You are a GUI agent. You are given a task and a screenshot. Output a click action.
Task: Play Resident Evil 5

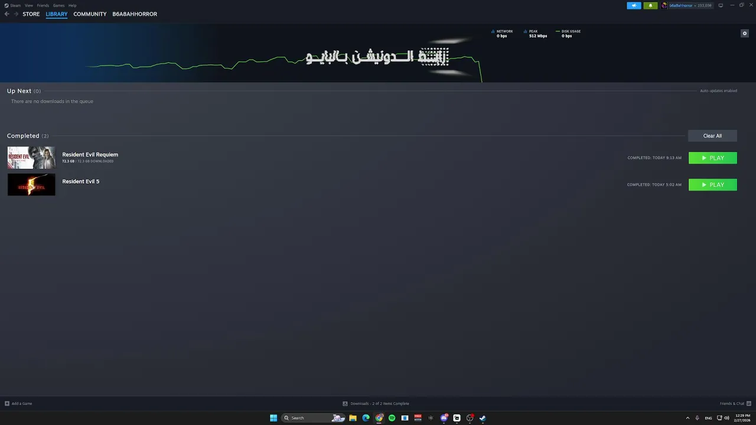713,185
